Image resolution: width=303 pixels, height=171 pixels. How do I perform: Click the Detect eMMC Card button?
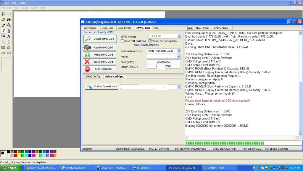[x=100, y=39]
